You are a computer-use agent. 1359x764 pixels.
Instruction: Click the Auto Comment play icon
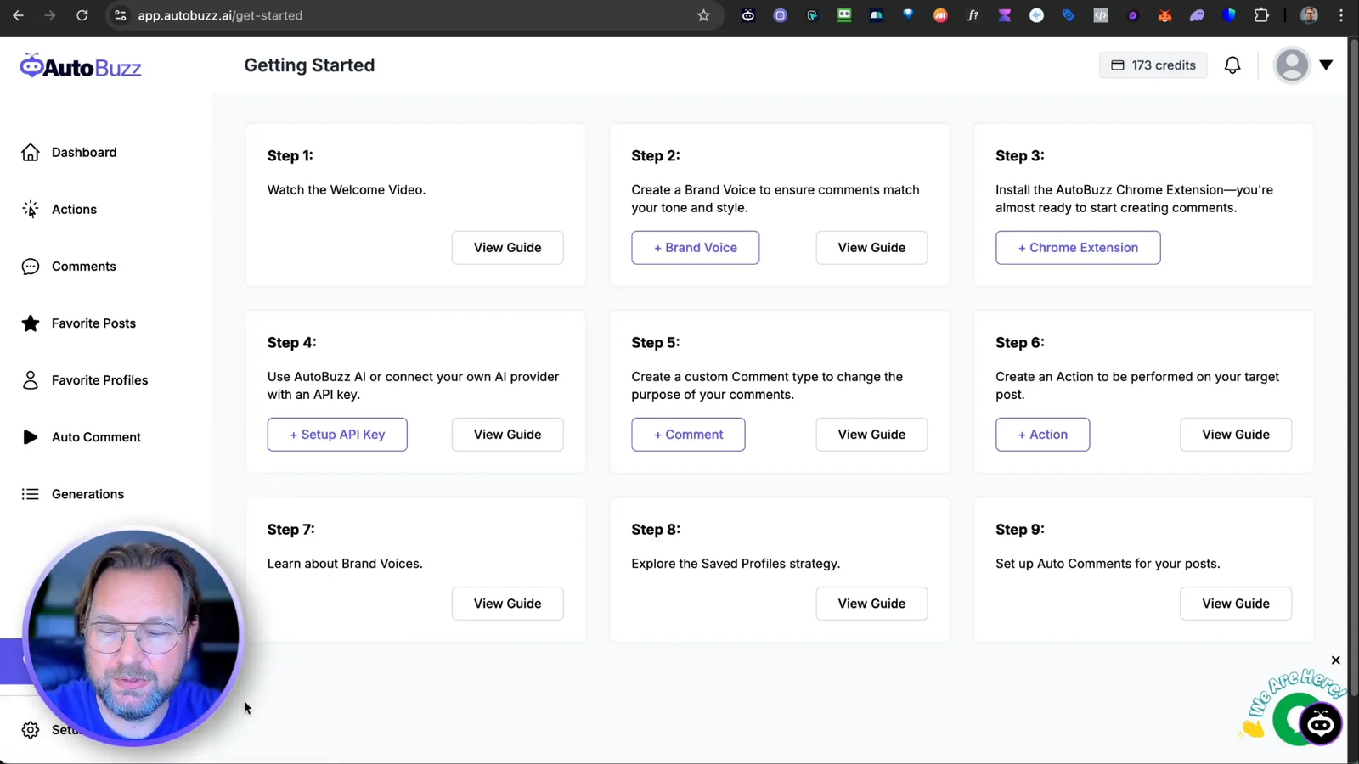pyautogui.click(x=31, y=437)
